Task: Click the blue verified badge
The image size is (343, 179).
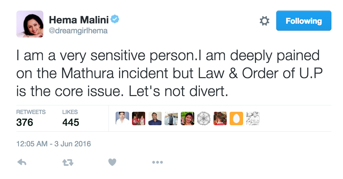Action: click(115, 20)
